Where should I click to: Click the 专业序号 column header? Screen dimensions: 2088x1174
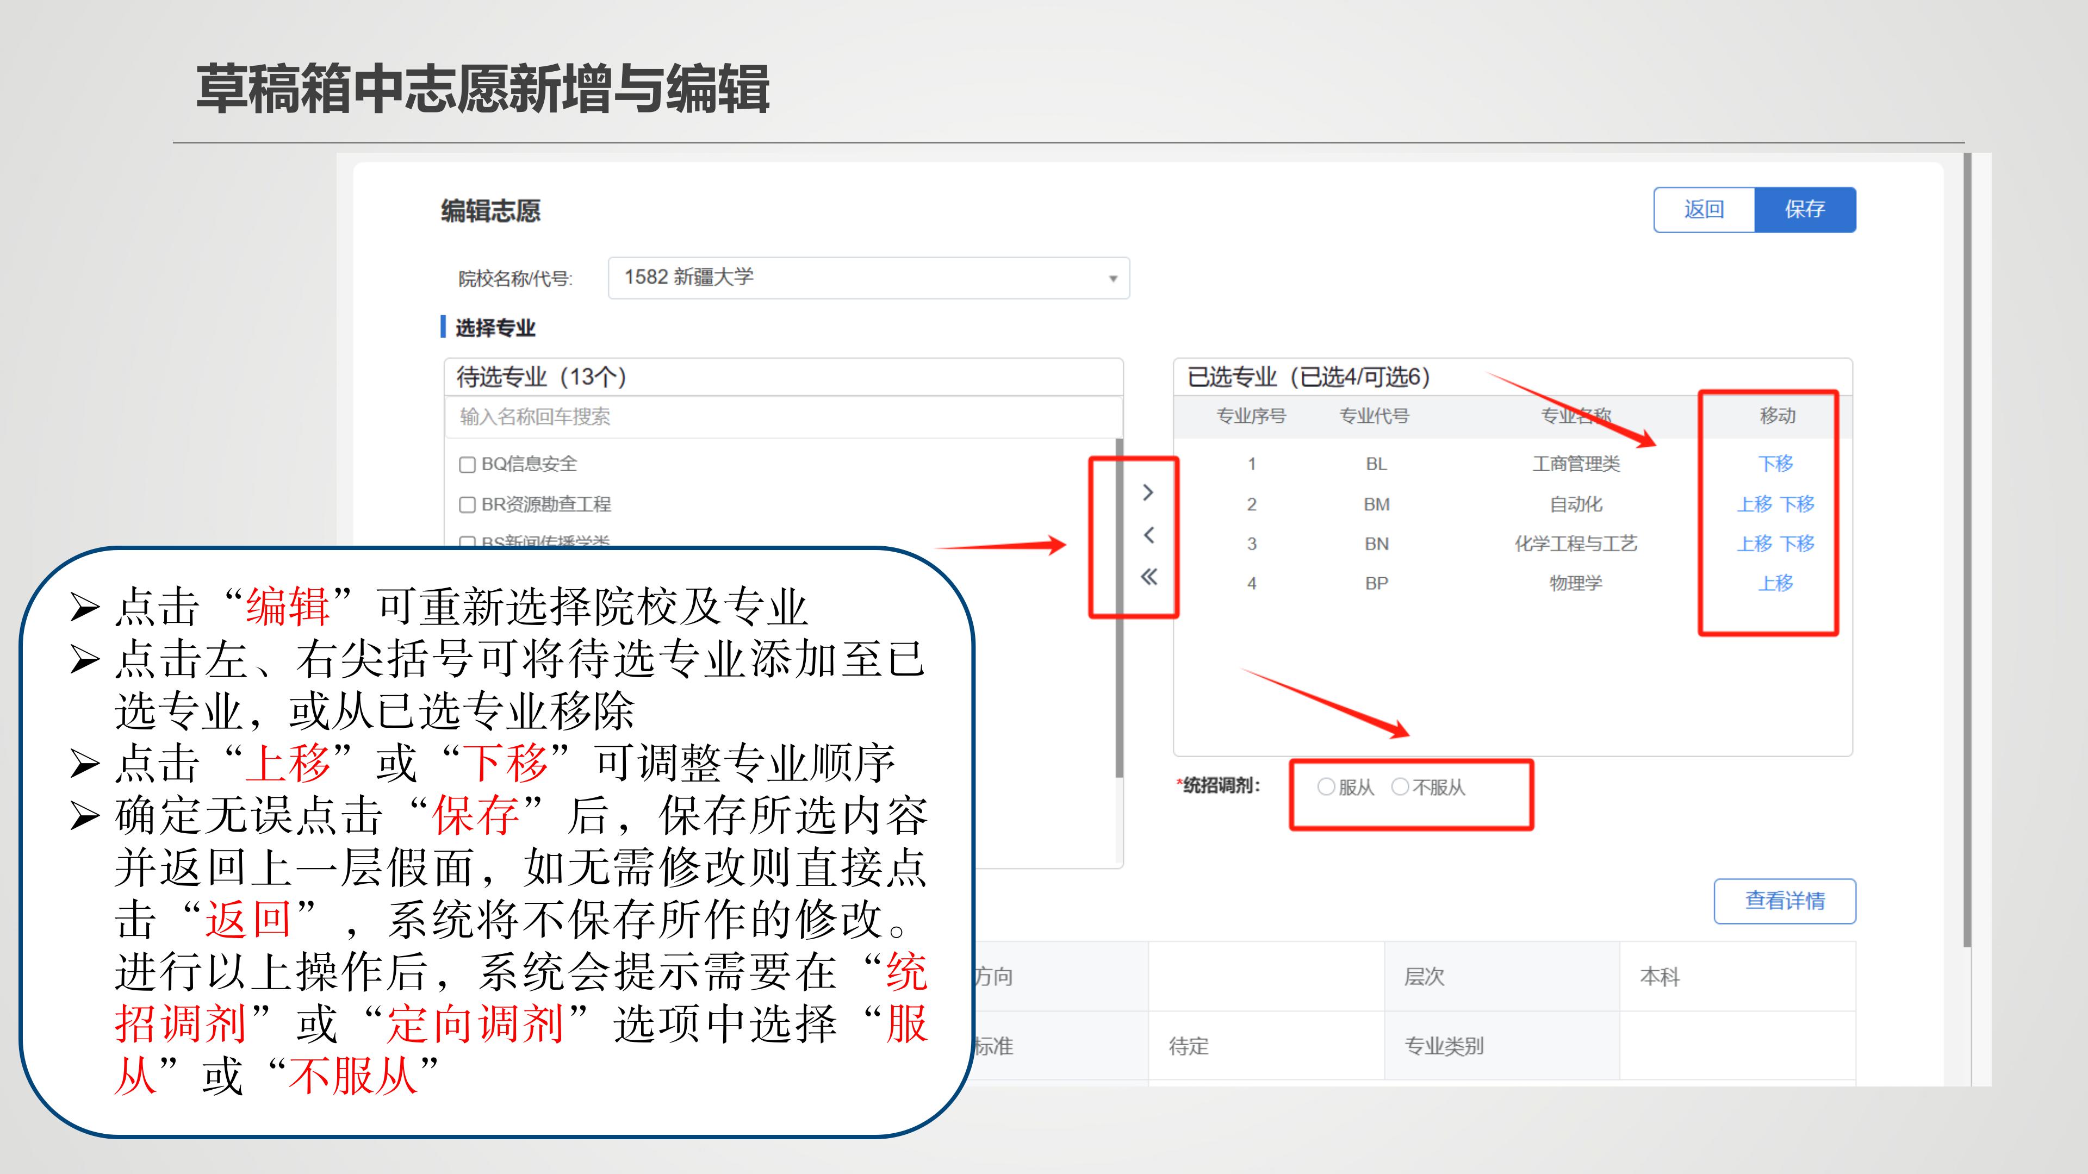coord(1252,416)
